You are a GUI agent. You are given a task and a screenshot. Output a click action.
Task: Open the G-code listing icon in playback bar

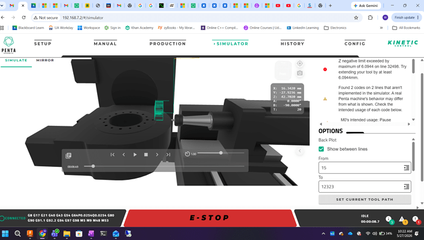pos(68,155)
